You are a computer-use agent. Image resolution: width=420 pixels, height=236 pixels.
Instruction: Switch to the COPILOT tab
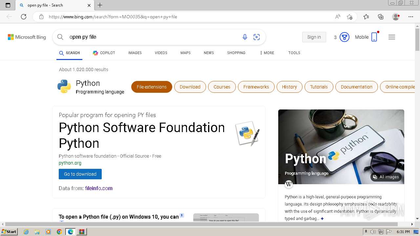[104, 53]
